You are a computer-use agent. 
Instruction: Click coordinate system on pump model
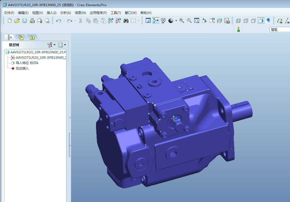(175, 119)
